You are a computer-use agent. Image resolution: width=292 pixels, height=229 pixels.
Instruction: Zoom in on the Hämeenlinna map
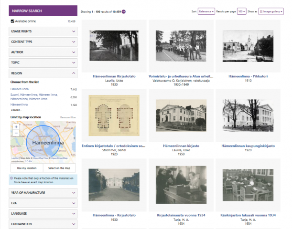(x=16, y=127)
